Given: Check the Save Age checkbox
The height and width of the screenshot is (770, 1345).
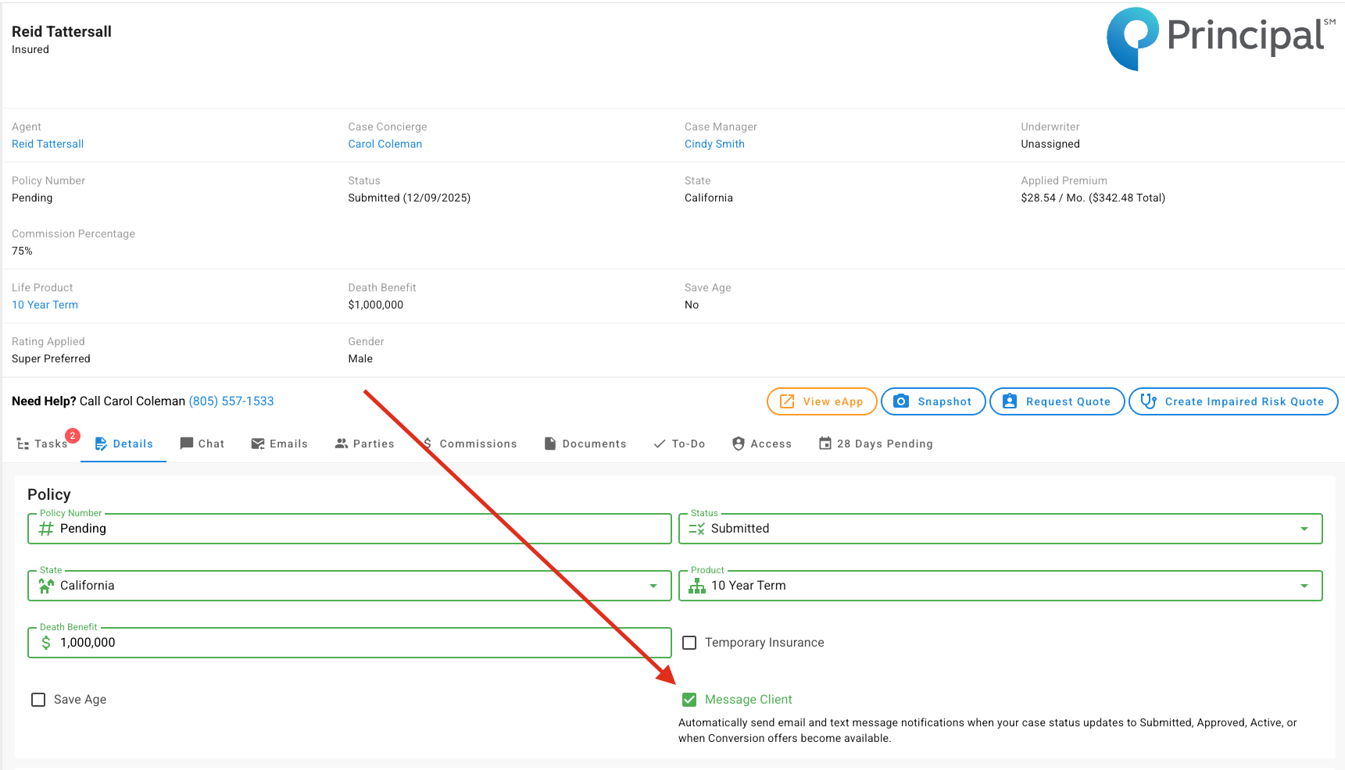Looking at the screenshot, I should 38,700.
